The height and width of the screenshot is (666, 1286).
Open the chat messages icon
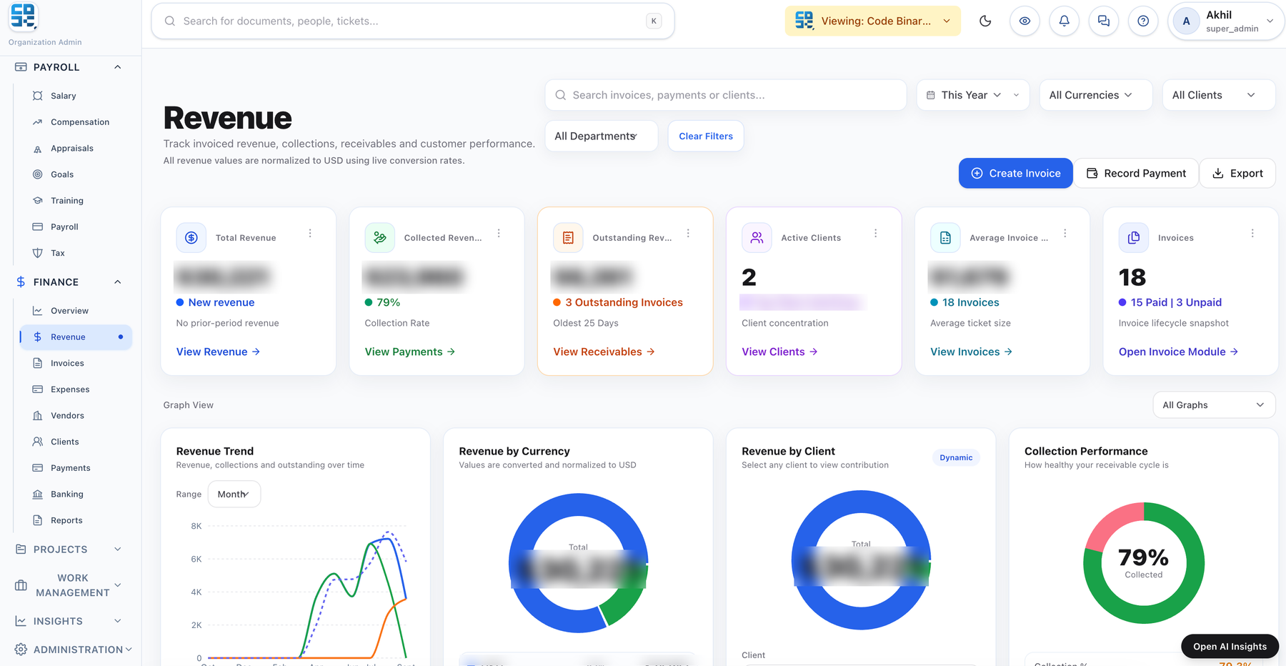1104,21
